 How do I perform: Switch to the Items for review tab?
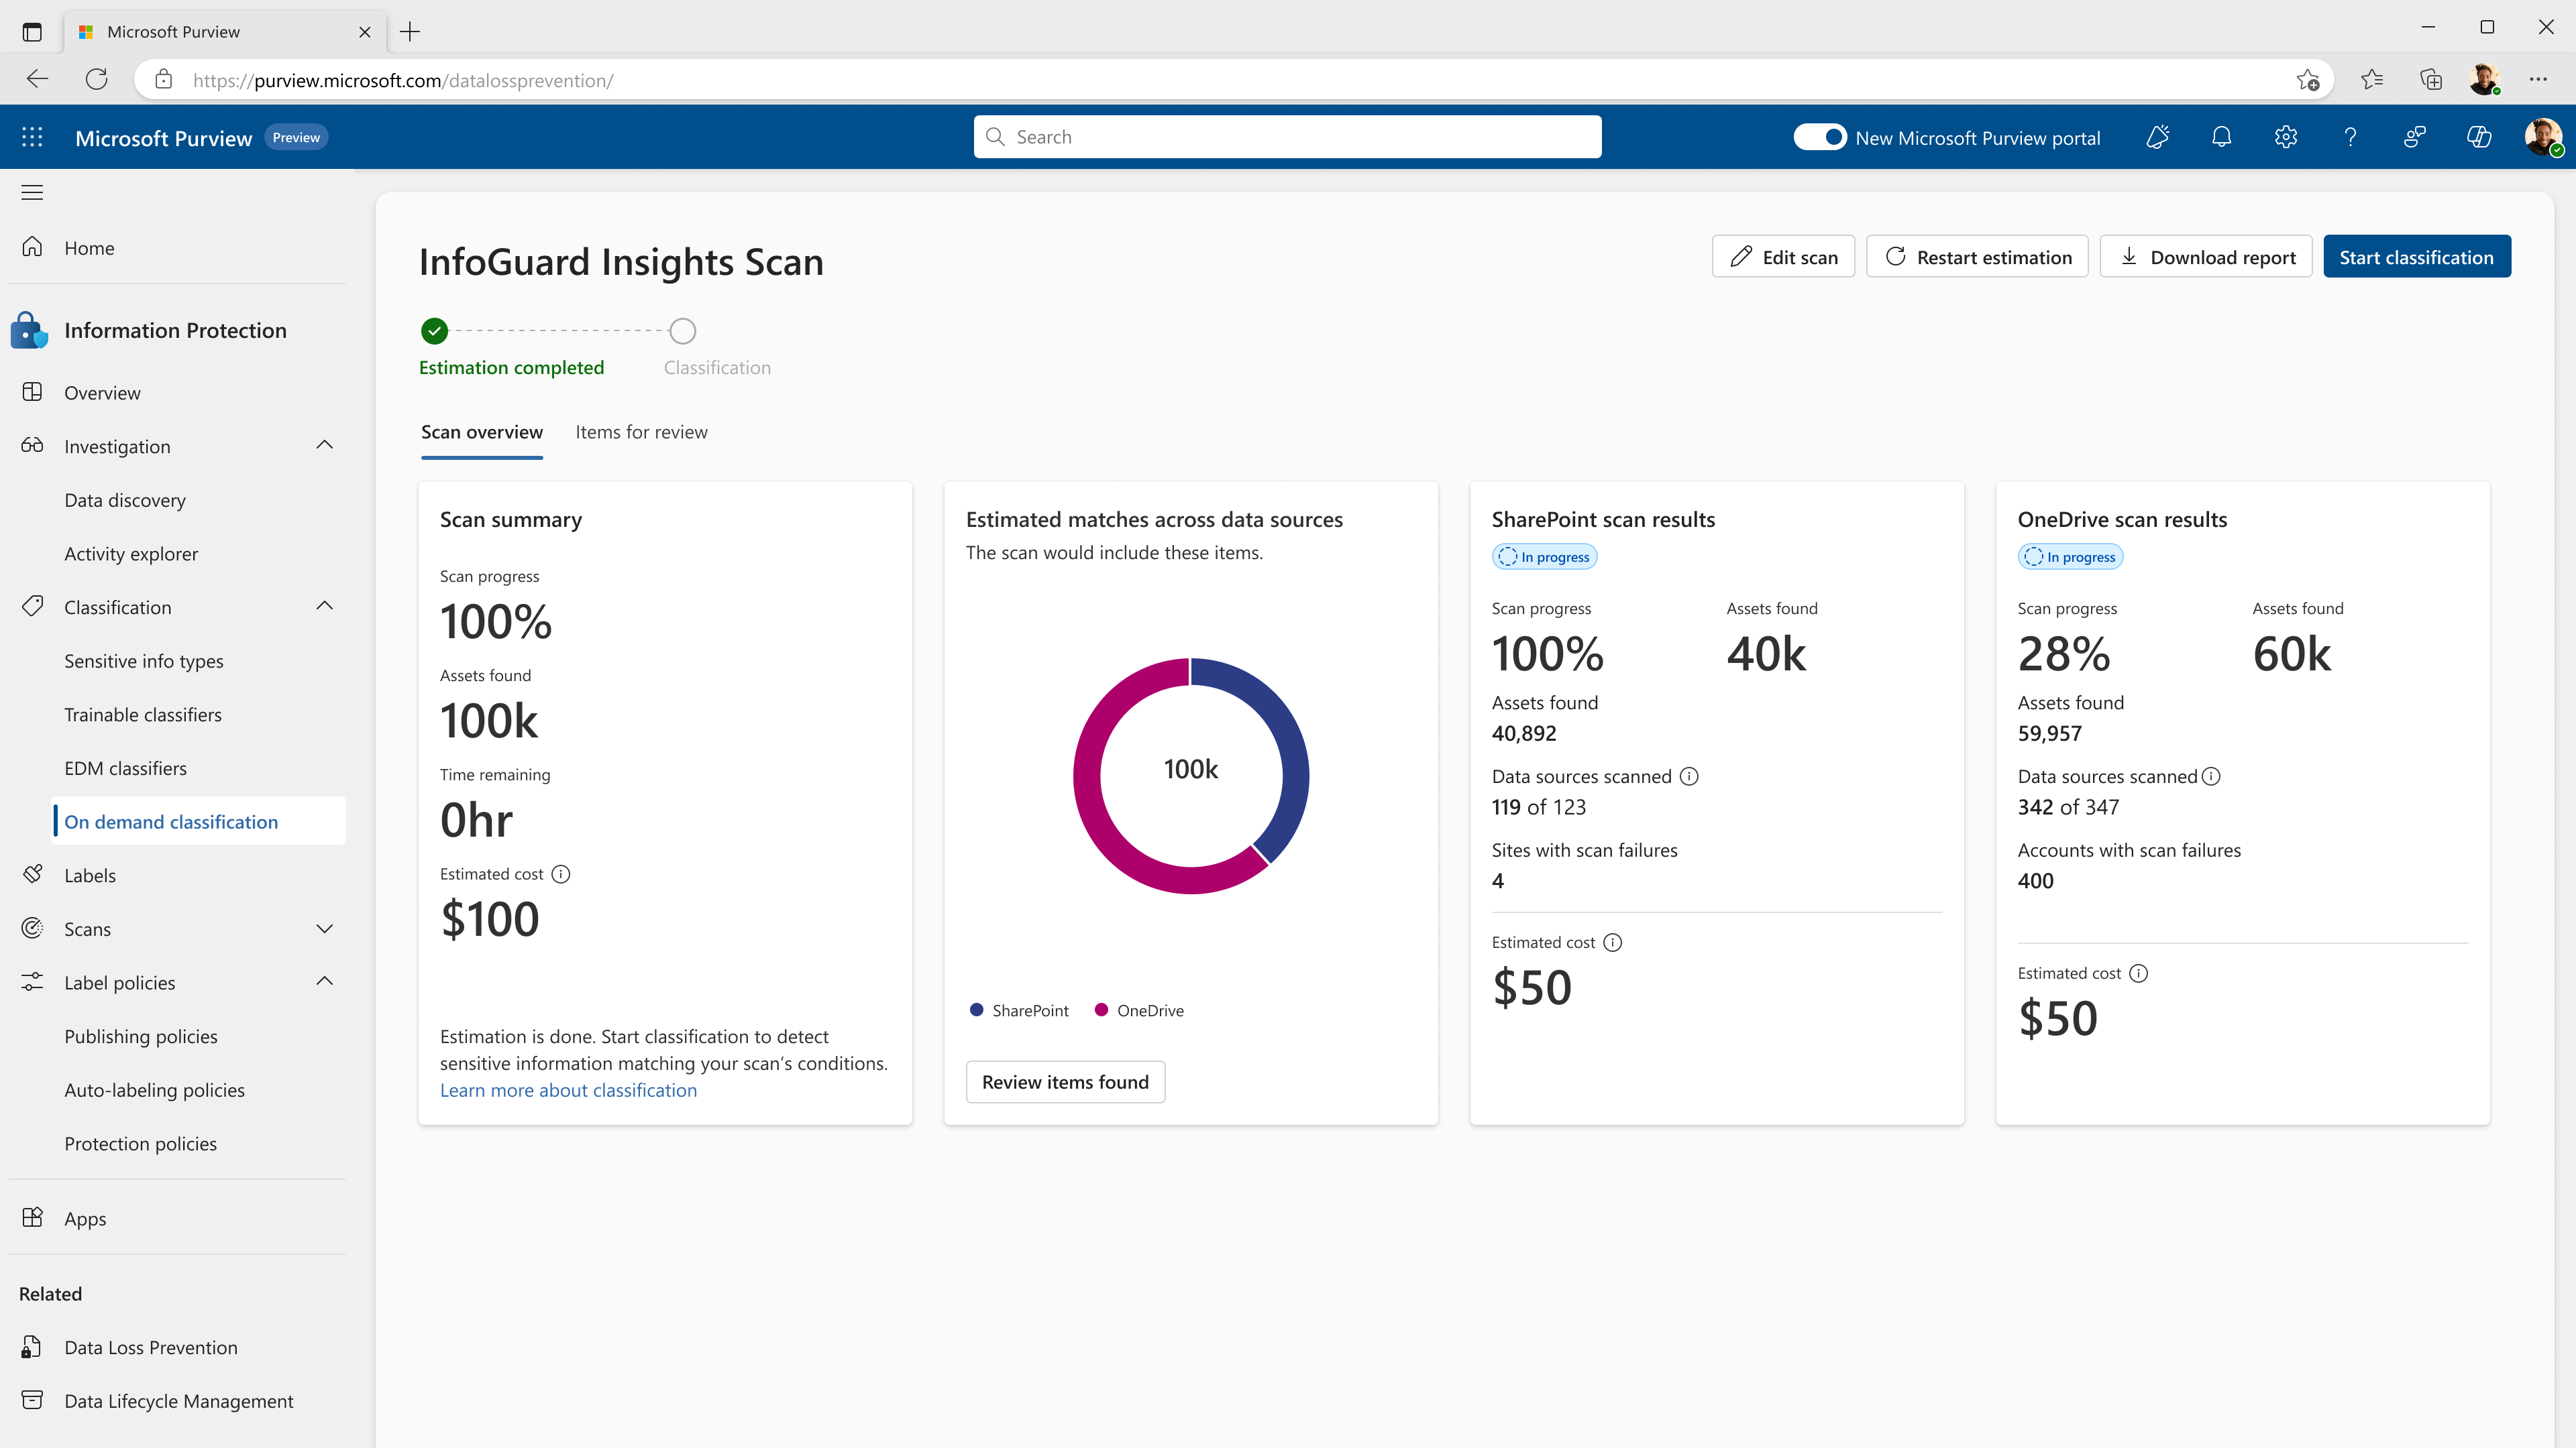pyautogui.click(x=642, y=432)
